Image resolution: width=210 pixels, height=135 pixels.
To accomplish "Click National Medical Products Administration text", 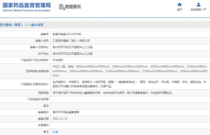I will point(27,11).
